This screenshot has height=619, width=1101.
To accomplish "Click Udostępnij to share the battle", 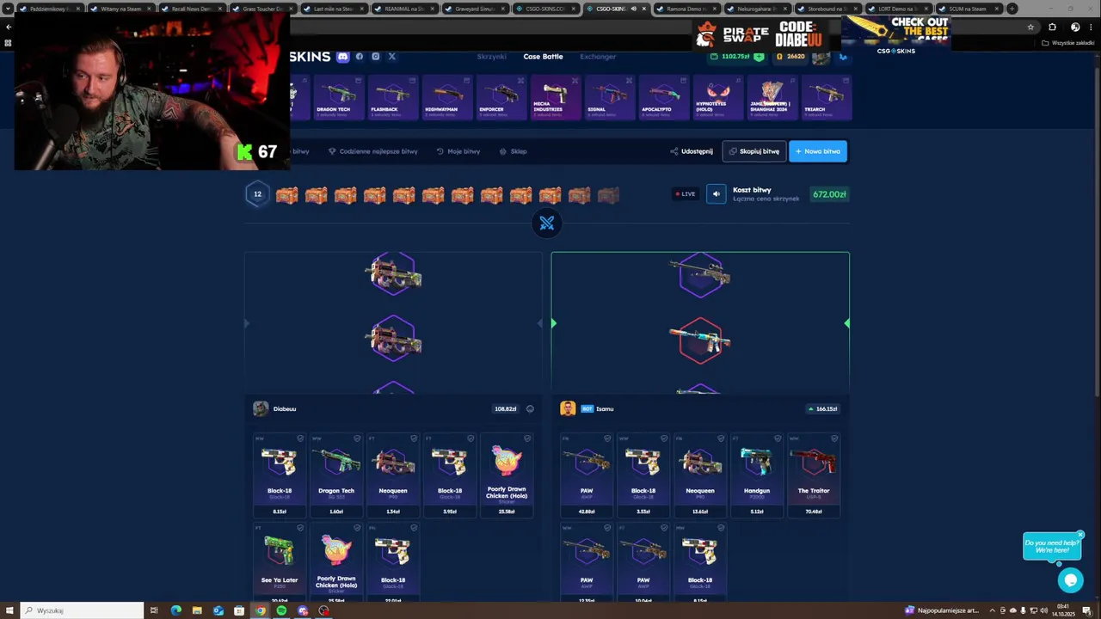I will (x=692, y=151).
